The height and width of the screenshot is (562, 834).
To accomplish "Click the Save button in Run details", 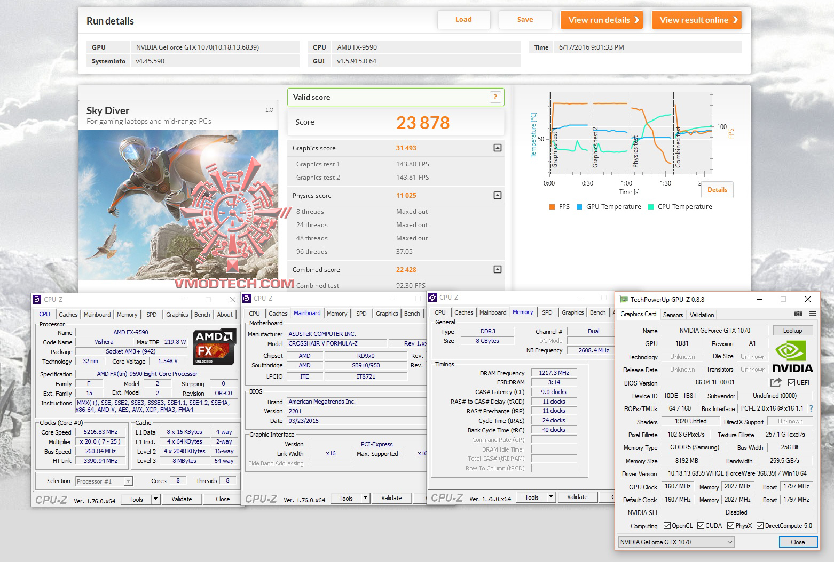I will coord(525,20).
